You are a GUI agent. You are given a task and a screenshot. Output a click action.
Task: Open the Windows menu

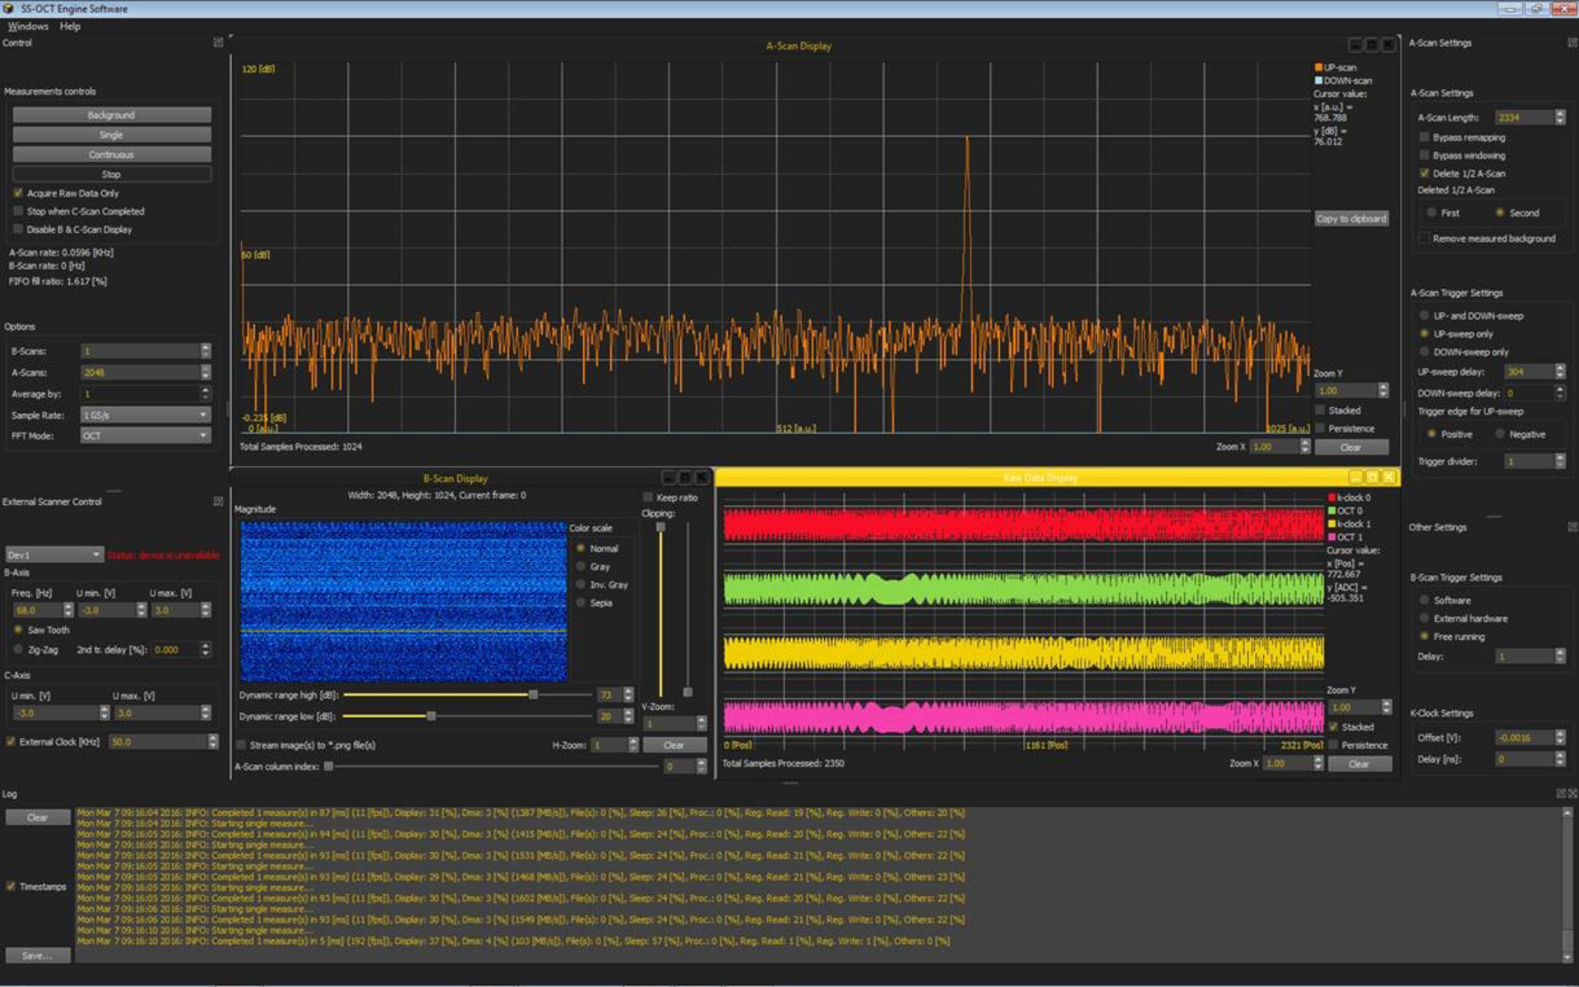pyautogui.click(x=27, y=25)
